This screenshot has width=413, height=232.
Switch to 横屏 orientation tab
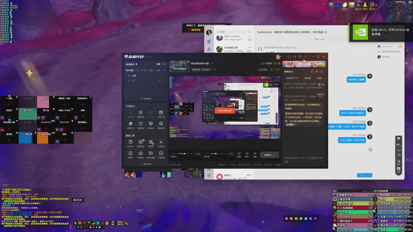click(158, 64)
